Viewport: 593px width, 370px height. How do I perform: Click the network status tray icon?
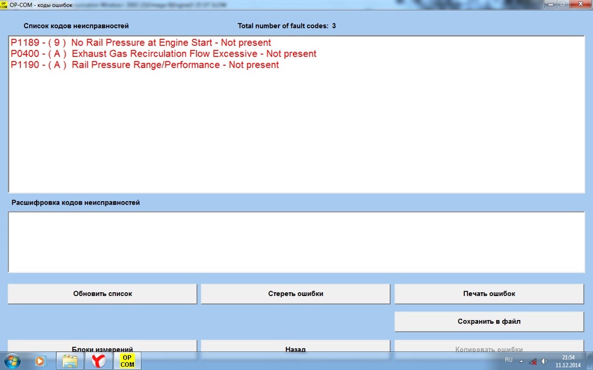point(533,361)
